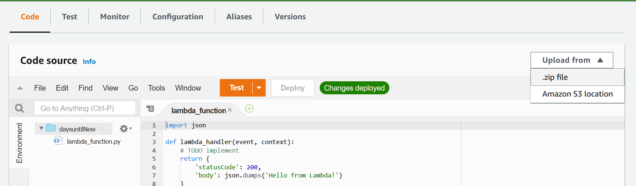Select the lambda_function editor tab

click(199, 111)
